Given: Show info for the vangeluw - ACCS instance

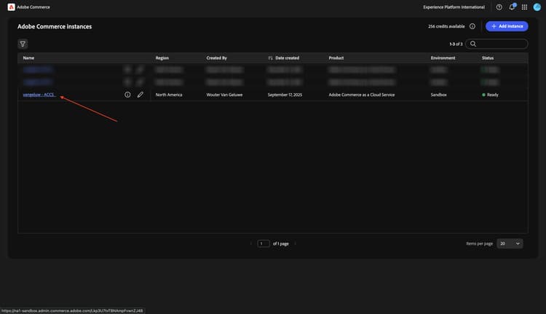Looking at the screenshot, I should 127,95.
